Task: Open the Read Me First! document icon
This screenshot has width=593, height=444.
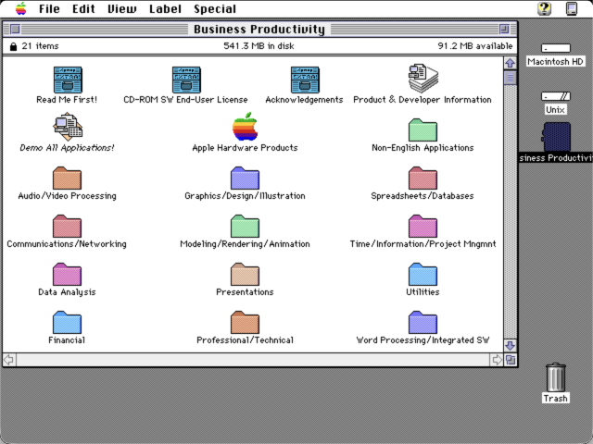Action: pyautogui.click(x=68, y=80)
